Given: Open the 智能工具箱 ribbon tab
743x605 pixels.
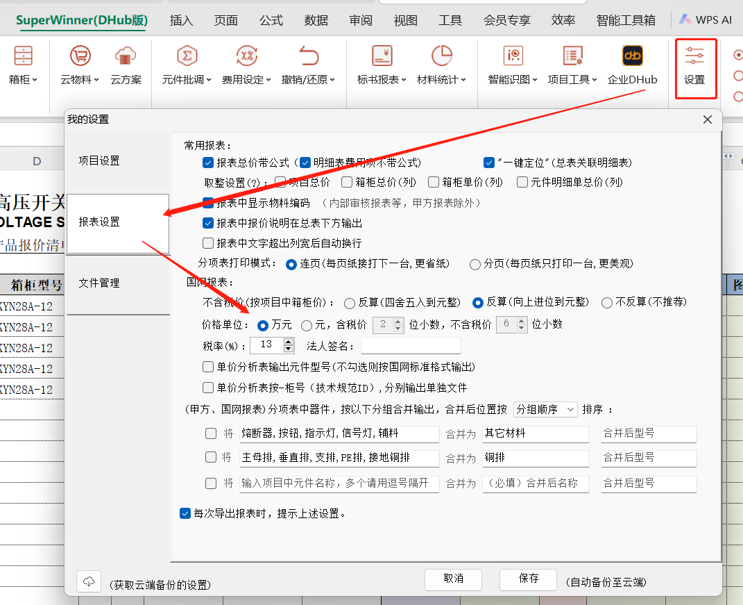Looking at the screenshot, I should pyautogui.click(x=626, y=20).
